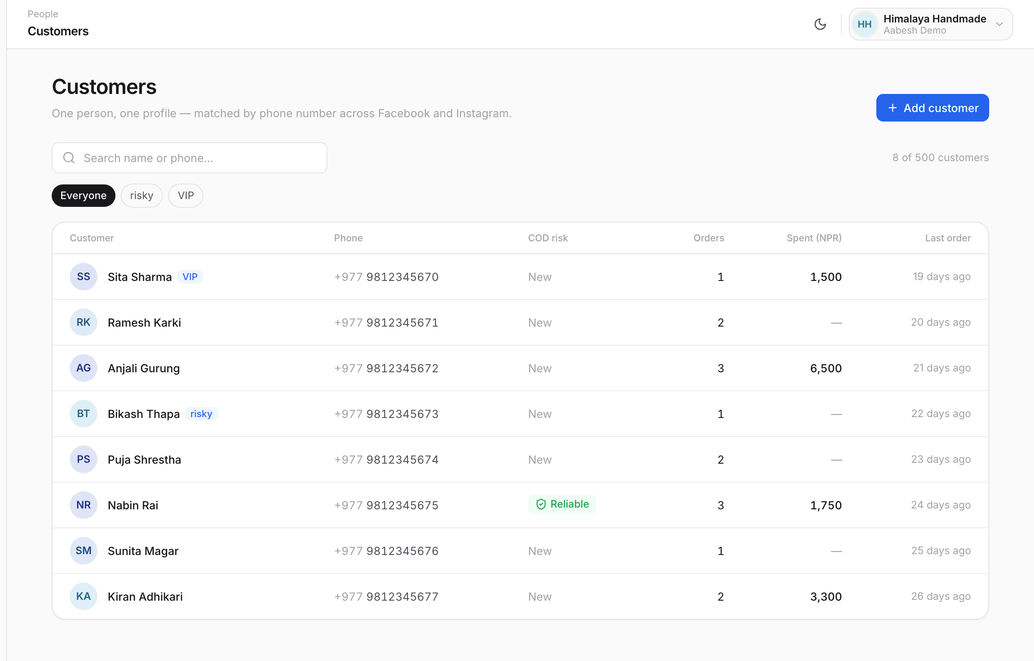Click phone number +977 9812345676

386,551
